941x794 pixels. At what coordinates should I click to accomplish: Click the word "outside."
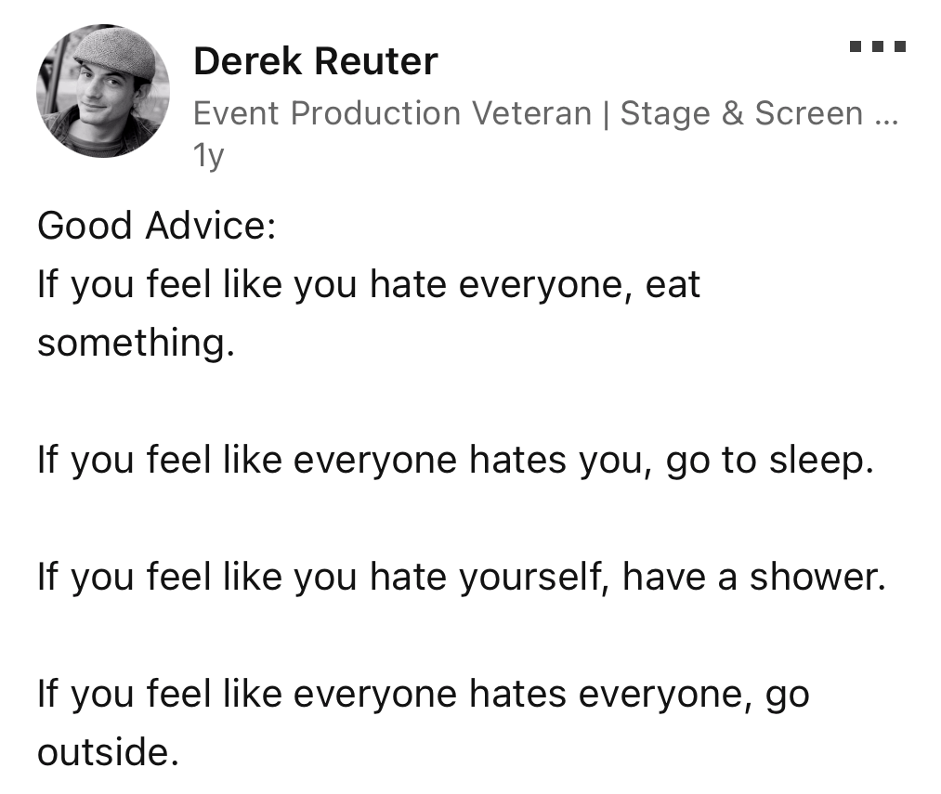107,752
